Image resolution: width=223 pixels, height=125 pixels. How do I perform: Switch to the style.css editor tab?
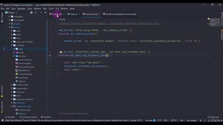74,14
